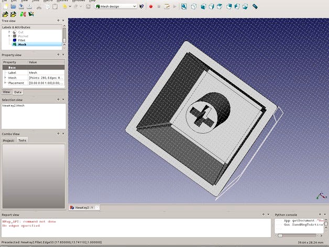The width and height of the screenshot is (329, 247).
Task: Open the Mesh design workbench dropdown
Action: pos(115,6)
